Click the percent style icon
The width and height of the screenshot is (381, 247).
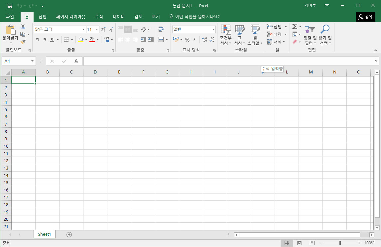[187, 40]
